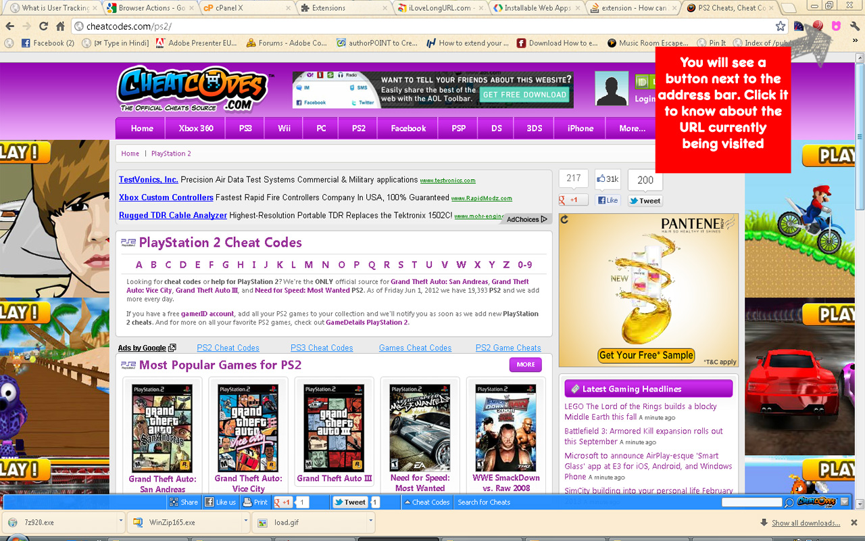Click 'Show all downloads...' link
This screenshot has width=865, height=541.
[x=806, y=523]
